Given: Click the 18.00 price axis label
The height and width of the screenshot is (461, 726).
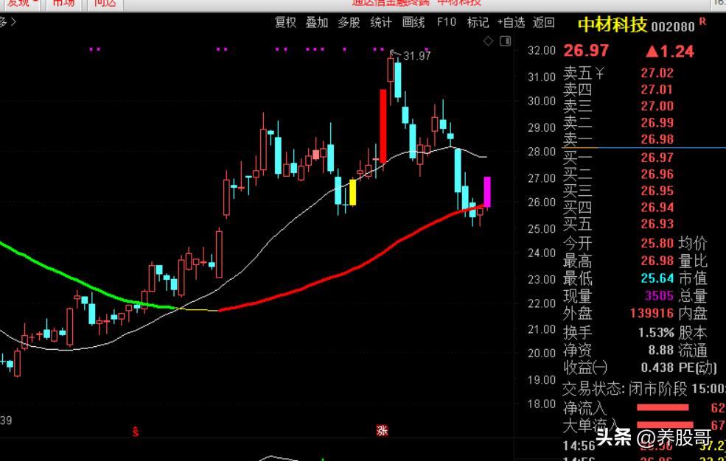Looking at the screenshot, I should [541, 404].
